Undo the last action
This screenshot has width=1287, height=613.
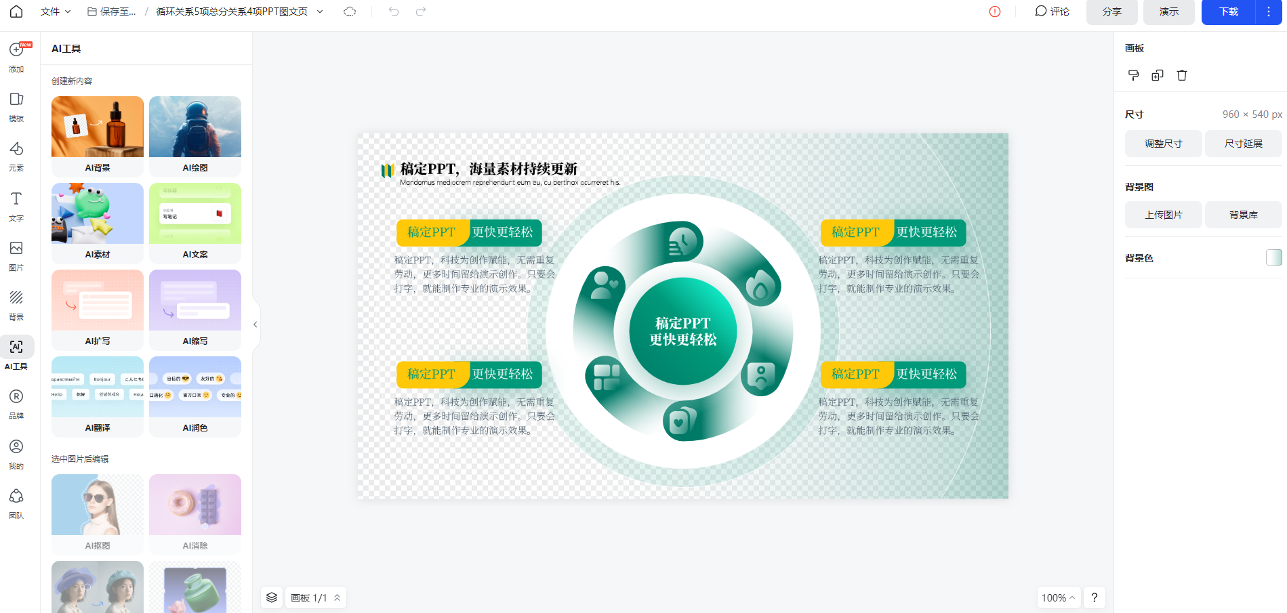[394, 12]
